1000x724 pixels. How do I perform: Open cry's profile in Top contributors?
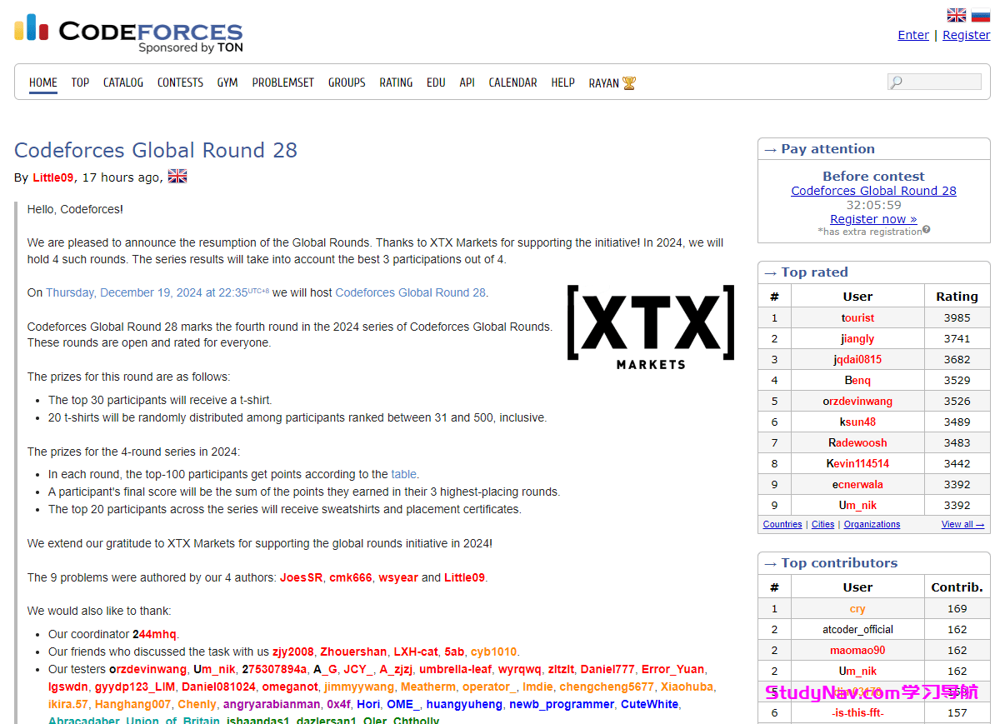point(857,608)
